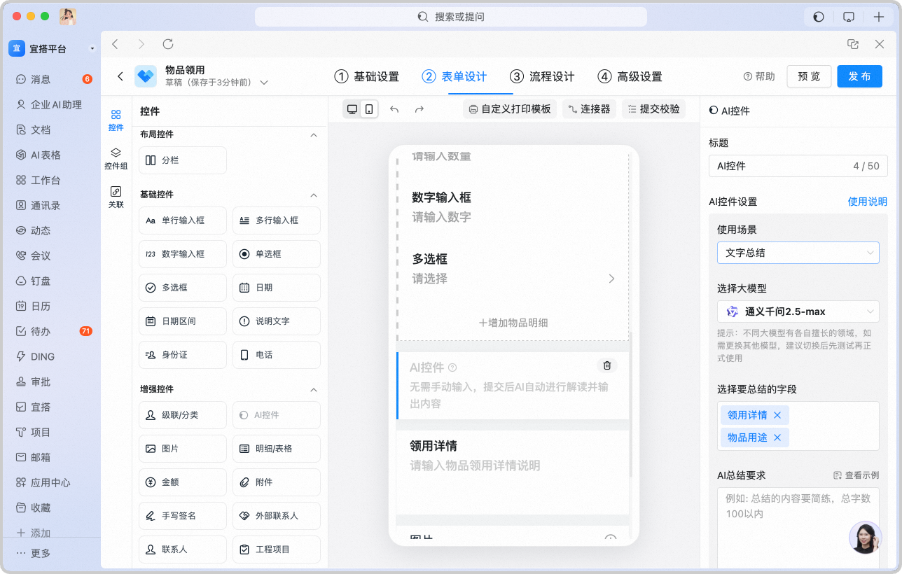The height and width of the screenshot is (574, 902).
Task: Go back with the browser-style left arrow
Action: (116, 44)
